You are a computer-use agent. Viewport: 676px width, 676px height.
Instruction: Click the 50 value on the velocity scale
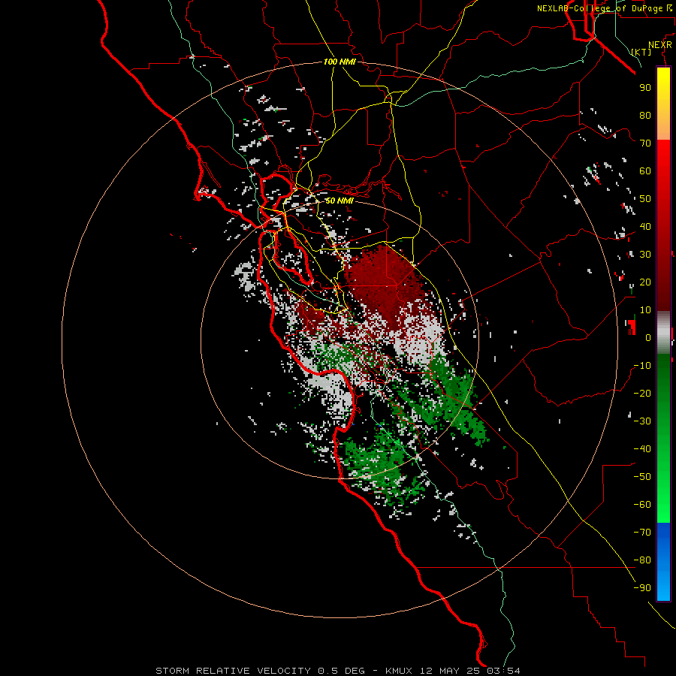click(x=645, y=199)
